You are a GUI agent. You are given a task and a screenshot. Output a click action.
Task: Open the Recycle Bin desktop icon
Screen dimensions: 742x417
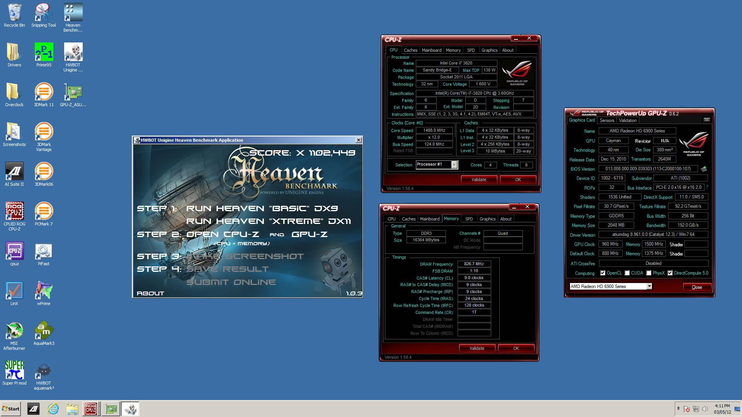point(14,15)
